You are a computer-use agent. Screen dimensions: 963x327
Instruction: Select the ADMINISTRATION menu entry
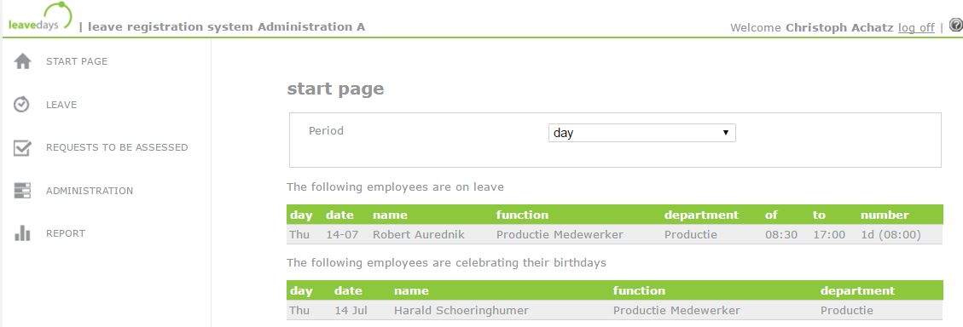pos(90,191)
